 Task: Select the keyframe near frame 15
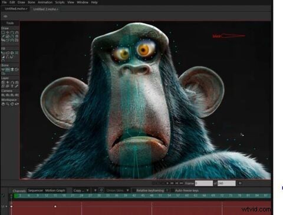55,206
